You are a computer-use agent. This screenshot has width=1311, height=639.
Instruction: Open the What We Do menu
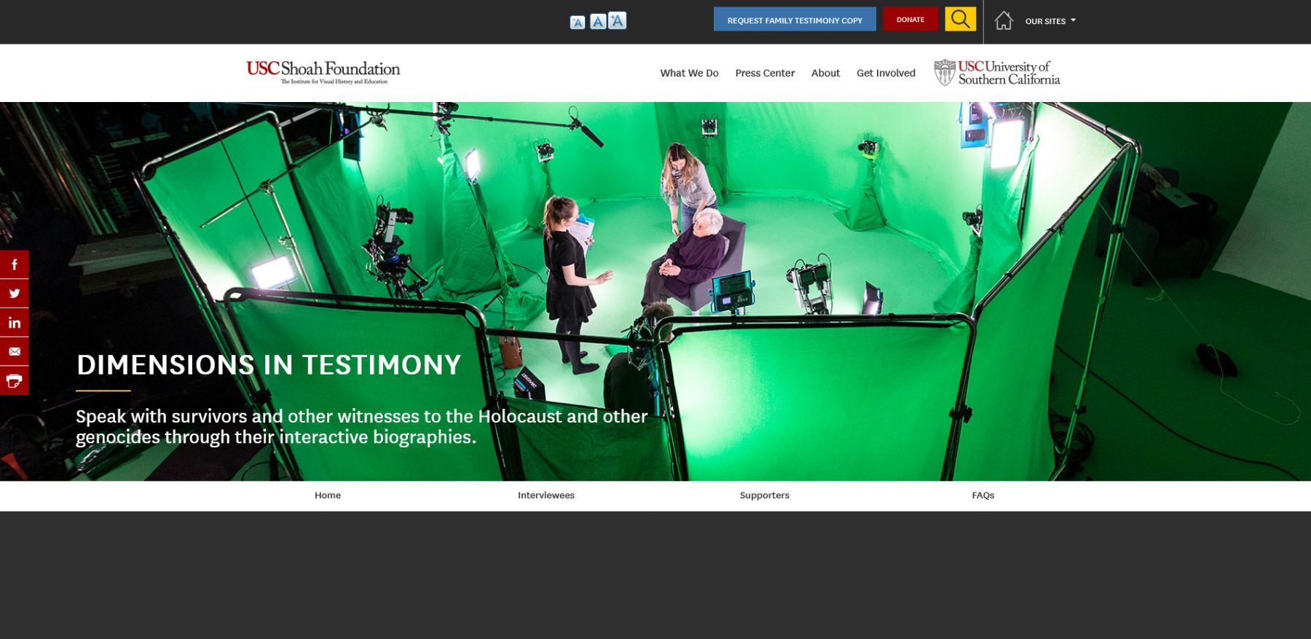coord(689,73)
